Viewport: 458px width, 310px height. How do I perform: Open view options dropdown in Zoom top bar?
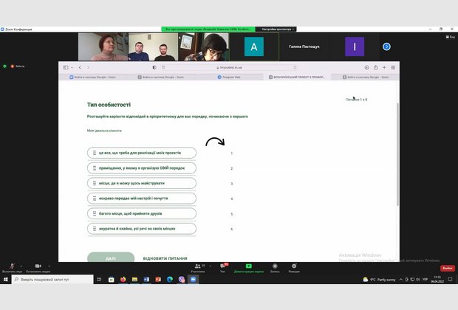(278, 30)
